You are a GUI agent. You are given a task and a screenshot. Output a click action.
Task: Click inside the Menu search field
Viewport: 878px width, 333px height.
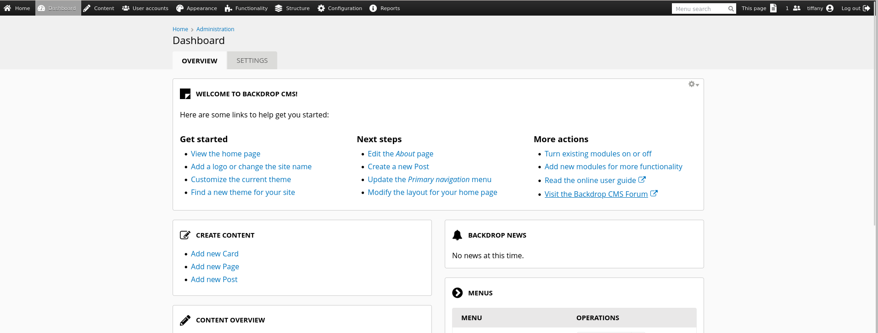click(x=699, y=9)
